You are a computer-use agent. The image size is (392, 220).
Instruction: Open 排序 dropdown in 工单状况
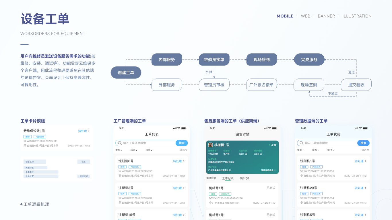(x=330, y=150)
